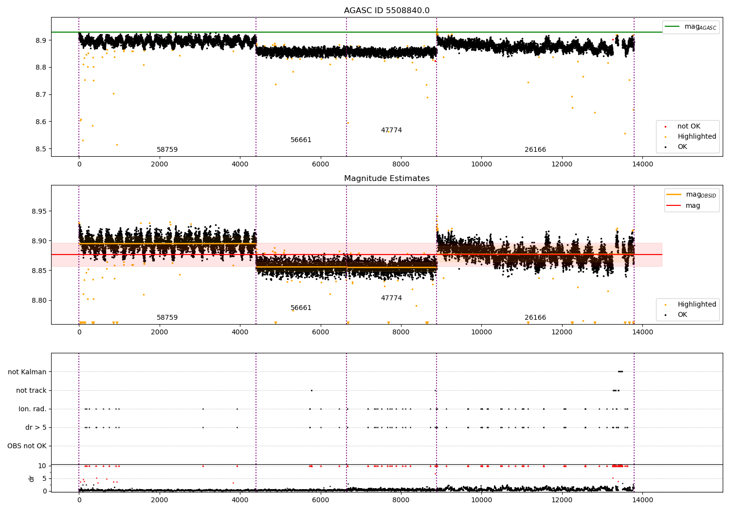
Task: Click the 'not Kalman' data cluster
Action: pyautogui.click(x=620, y=372)
